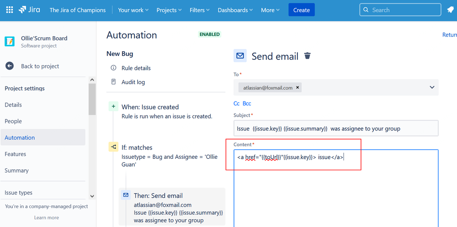Viewport: 457px width, 227px height.
Task: Click the Ollie'Scrum Board project name
Action: [44, 38]
